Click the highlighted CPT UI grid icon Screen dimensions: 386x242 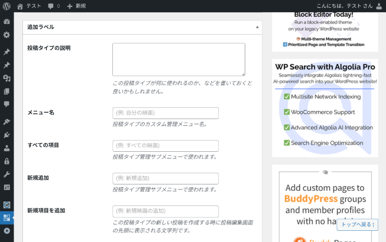7,218
